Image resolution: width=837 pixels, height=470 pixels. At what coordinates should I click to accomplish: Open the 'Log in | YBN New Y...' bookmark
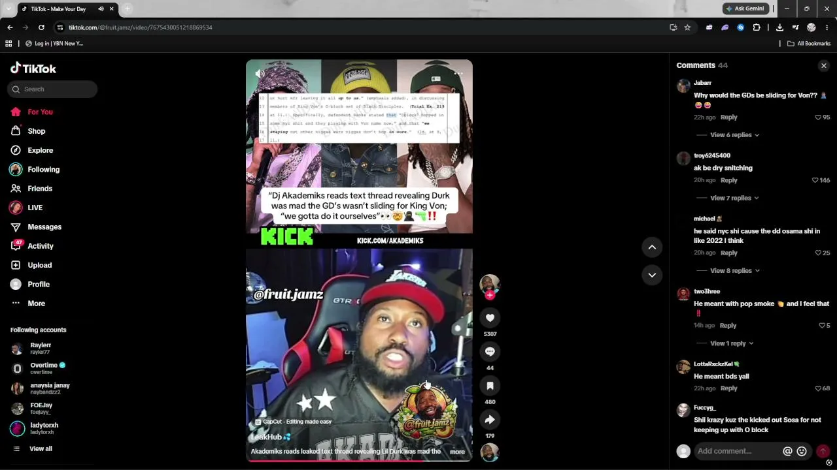(54, 44)
